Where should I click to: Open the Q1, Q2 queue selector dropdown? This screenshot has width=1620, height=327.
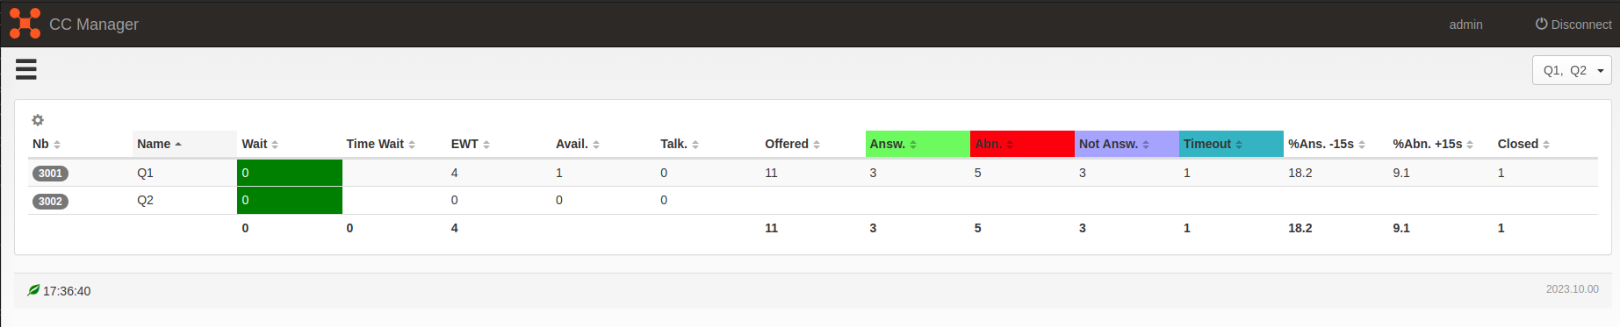point(1572,70)
